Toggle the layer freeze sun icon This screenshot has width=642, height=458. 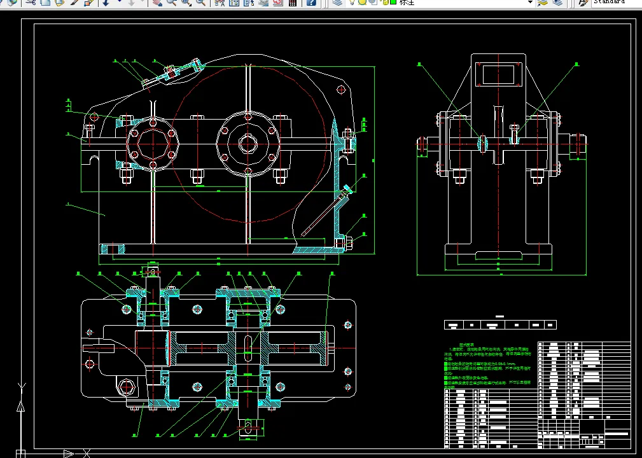[x=361, y=3]
